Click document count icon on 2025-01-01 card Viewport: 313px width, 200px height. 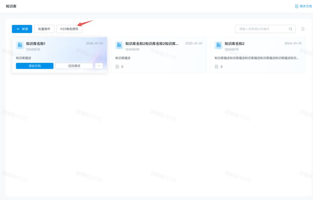click(x=117, y=67)
